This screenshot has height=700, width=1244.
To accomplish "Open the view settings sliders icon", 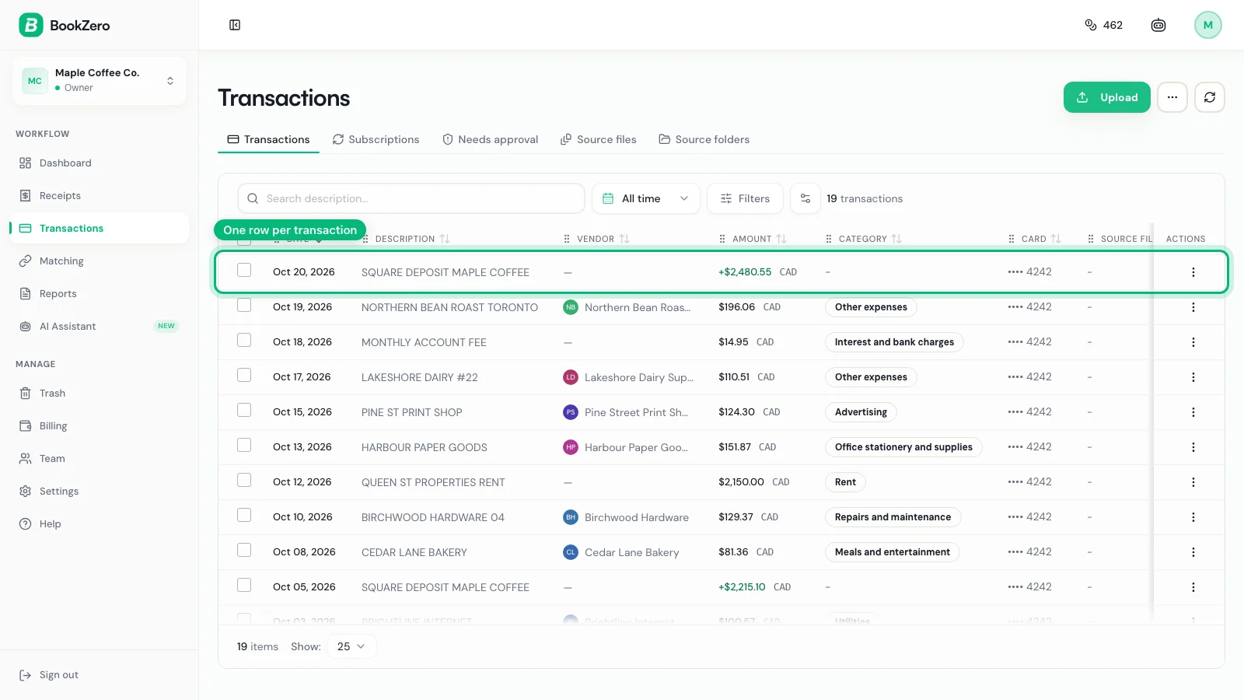I will pyautogui.click(x=805, y=198).
